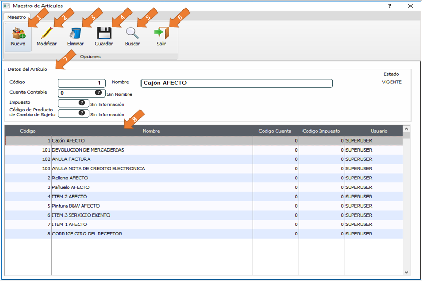422x281 pixels.
Task: Open help lookup for Cuenta Contable
Action: pos(98,93)
